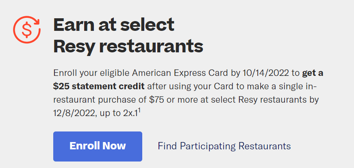This screenshot has width=354, height=168.
Task: Click the bold "$25 statement credit" text
Action: click(99, 86)
